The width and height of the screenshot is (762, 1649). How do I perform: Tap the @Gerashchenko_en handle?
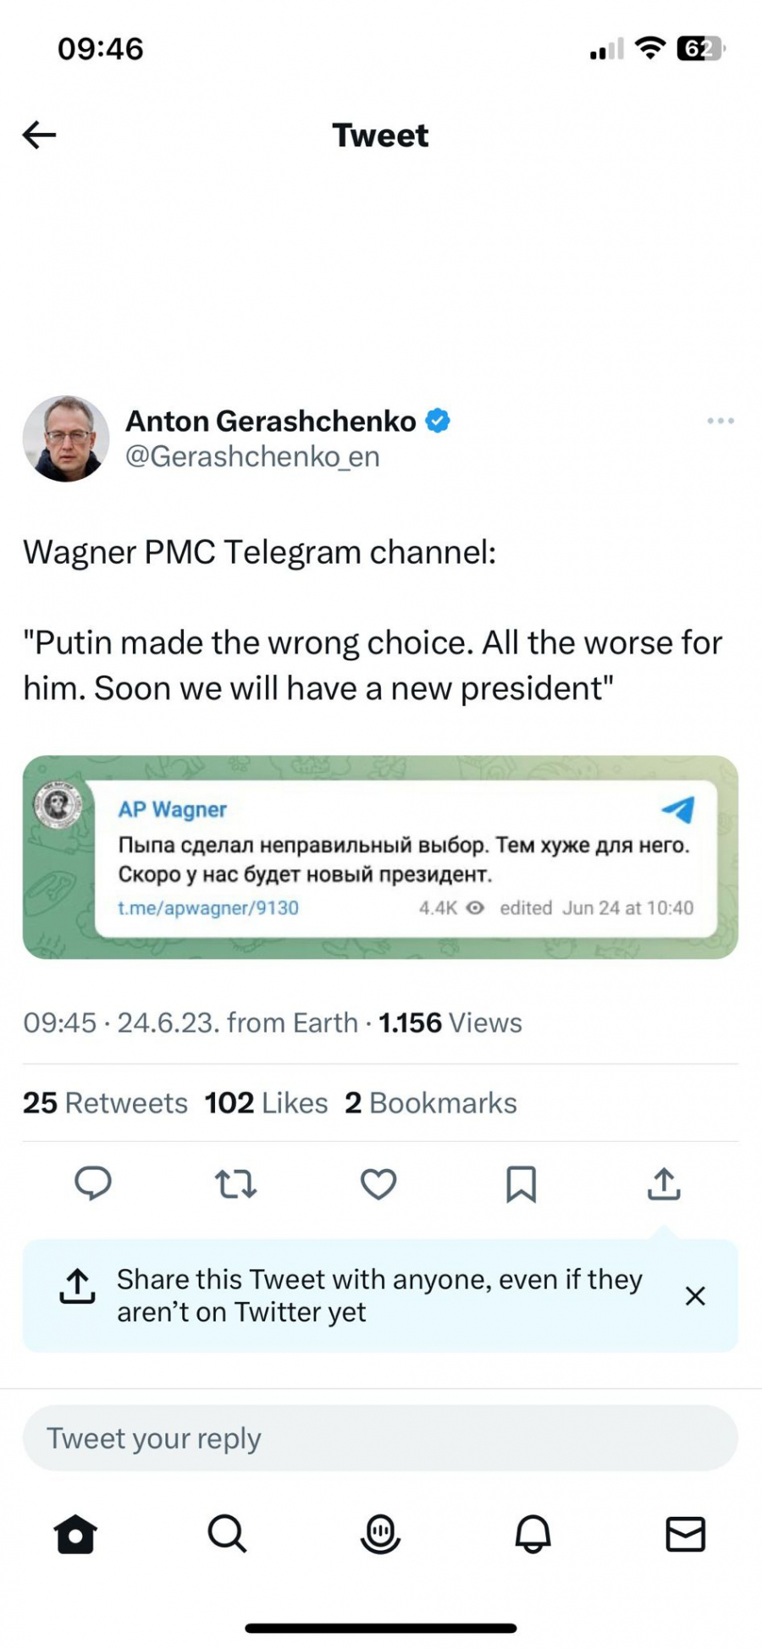pos(252,457)
